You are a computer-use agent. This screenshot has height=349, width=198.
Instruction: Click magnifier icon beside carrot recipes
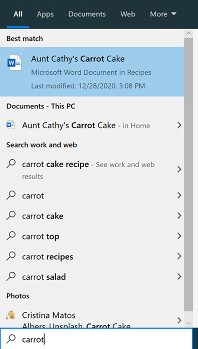pyautogui.click(x=11, y=256)
